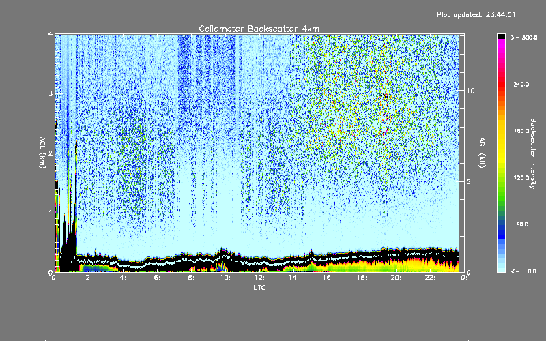Click the "AGL (km)" left axis label
This screenshot has width=546, height=341.
[42, 153]
